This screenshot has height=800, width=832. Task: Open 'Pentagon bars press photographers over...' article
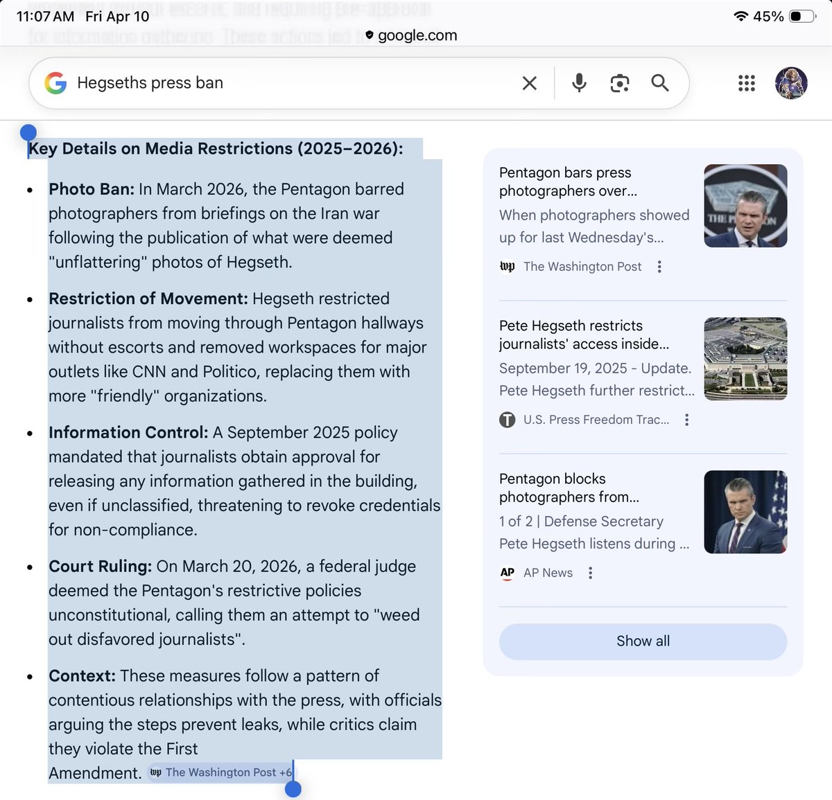click(x=568, y=181)
